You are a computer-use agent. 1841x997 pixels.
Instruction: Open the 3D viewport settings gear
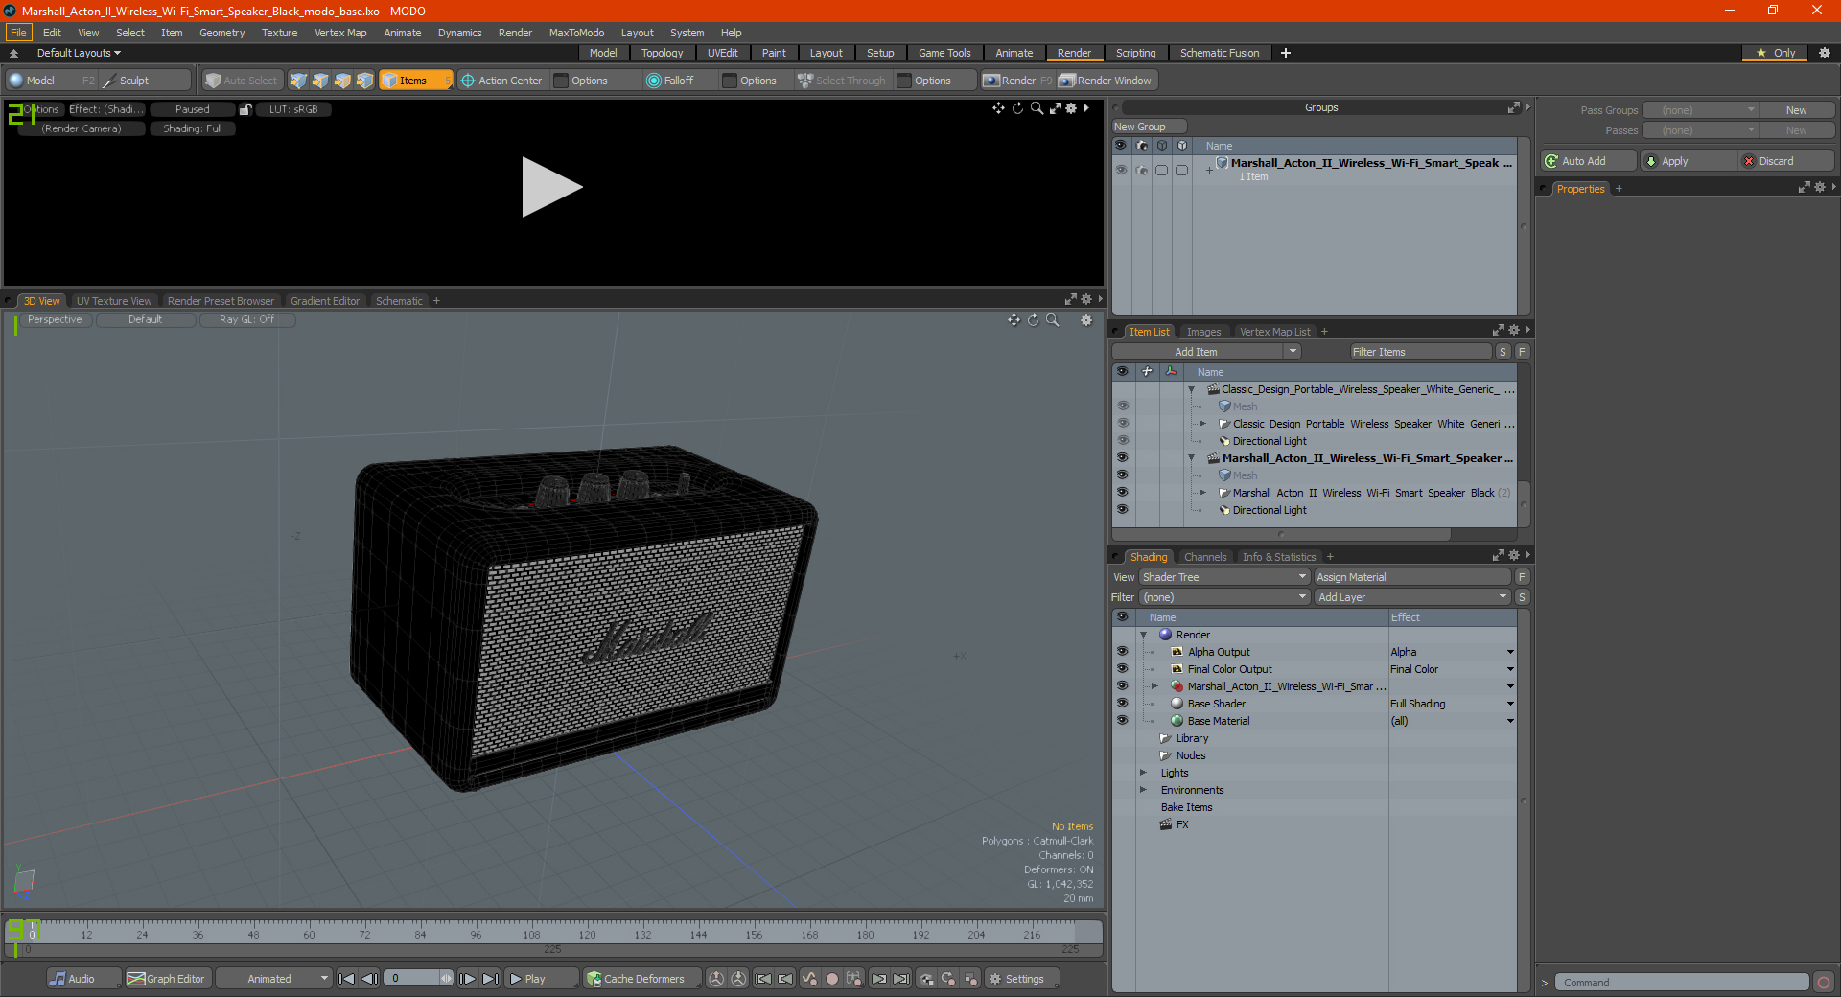click(1086, 320)
